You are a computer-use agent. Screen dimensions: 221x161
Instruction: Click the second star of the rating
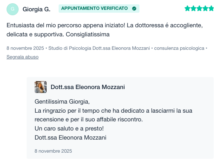pos(193,8)
